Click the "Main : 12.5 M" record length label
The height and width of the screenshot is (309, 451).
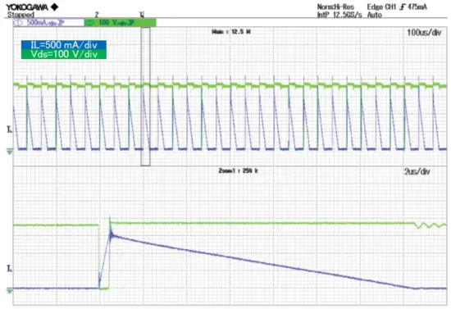[x=231, y=32]
